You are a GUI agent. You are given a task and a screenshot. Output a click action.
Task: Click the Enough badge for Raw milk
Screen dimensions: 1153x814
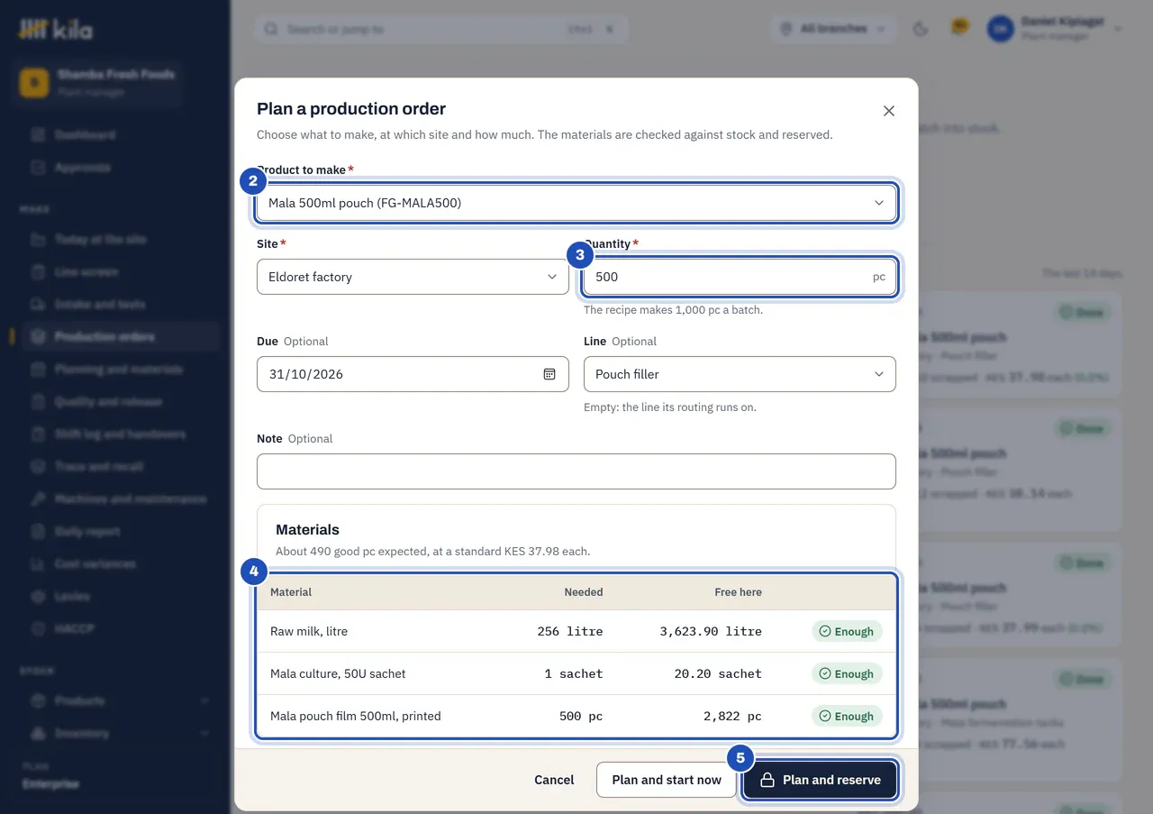coord(847,631)
